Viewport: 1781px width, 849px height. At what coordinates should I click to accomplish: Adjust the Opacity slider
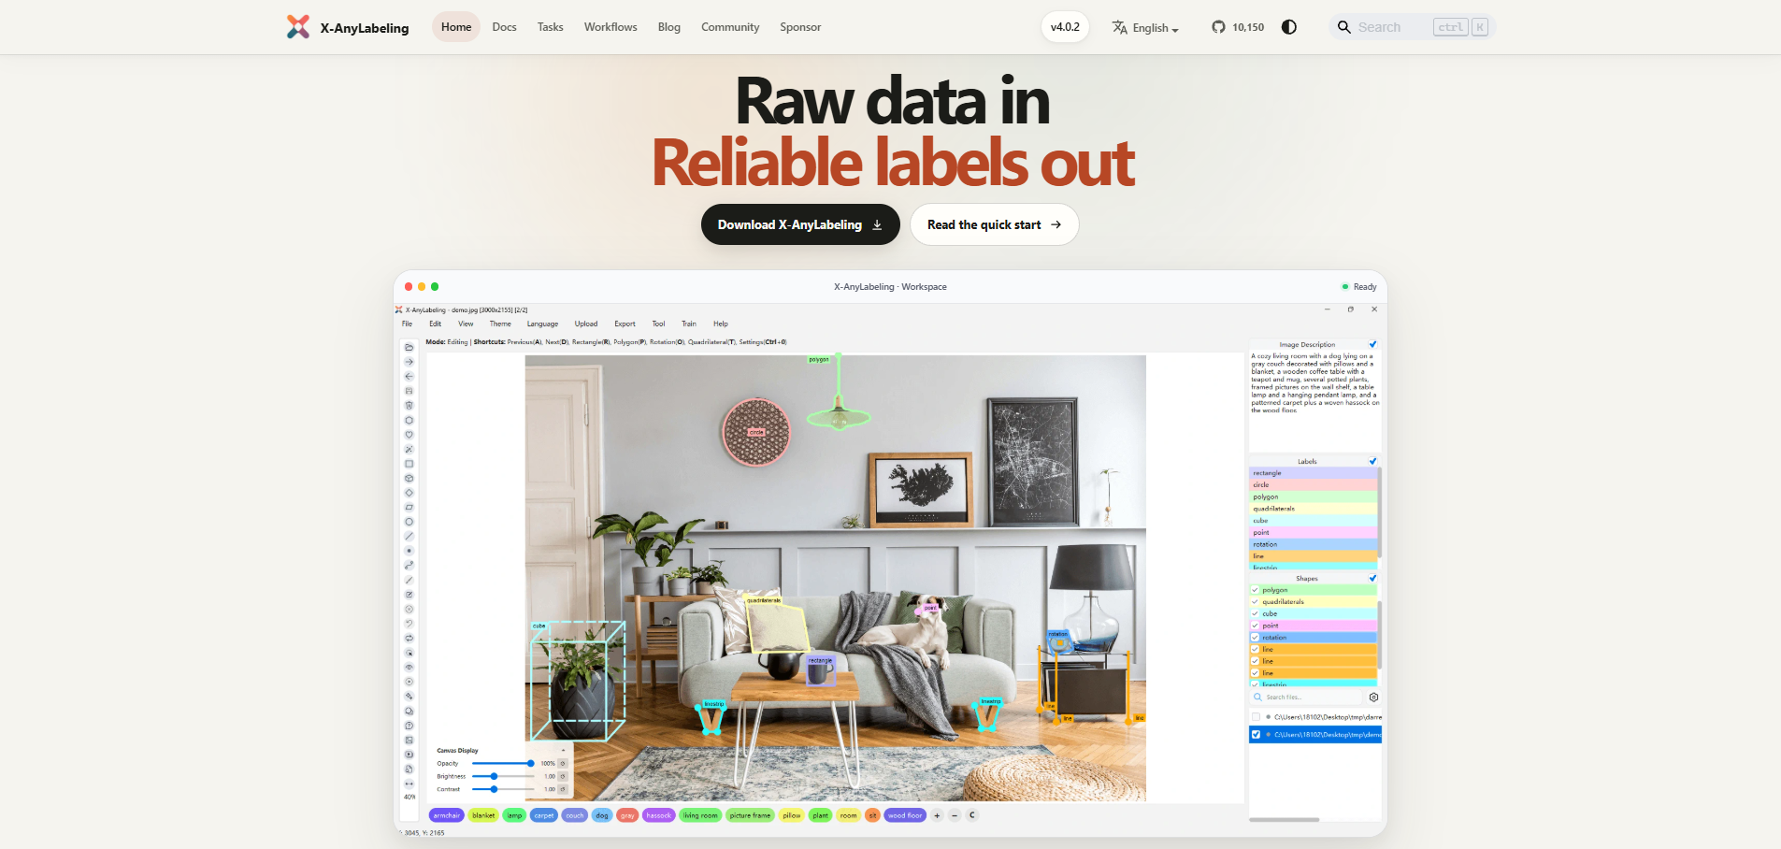coord(502,764)
